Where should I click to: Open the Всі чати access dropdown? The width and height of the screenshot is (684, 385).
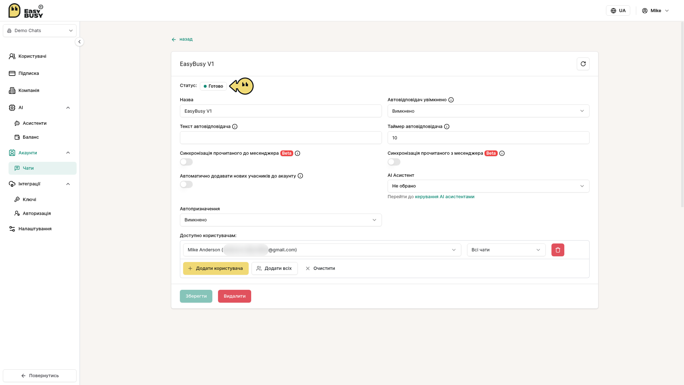pyautogui.click(x=506, y=250)
